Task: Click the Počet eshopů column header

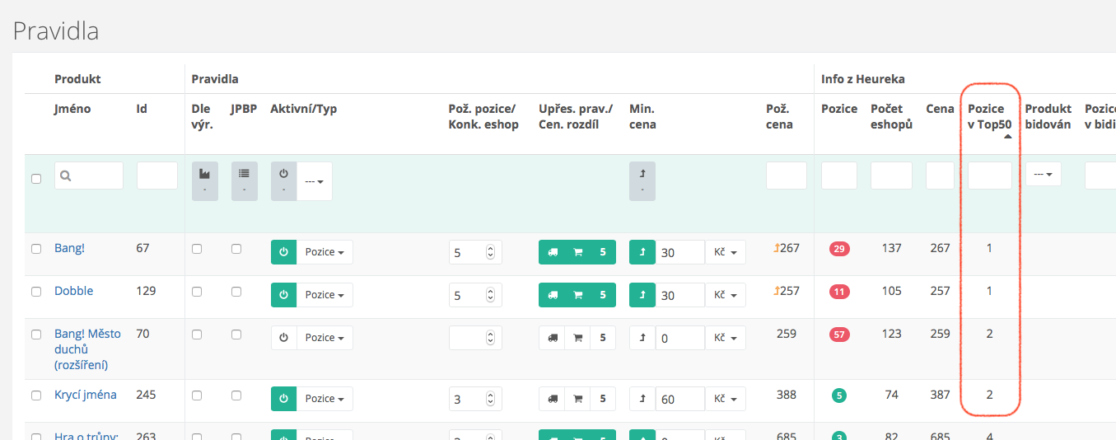Action: pyautogui.click(x=890, y=116)
